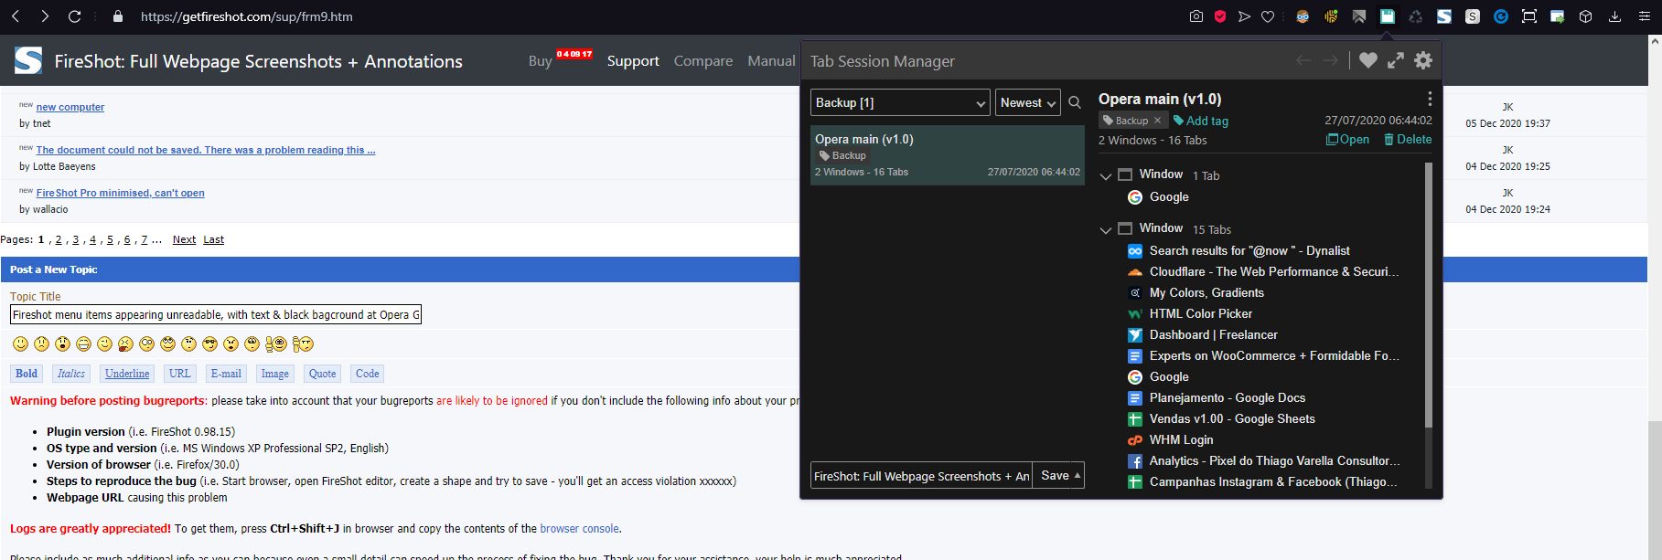Open the Save options arrow
Image resolution: width=1662 pixels, height=560 pixels.
tap(1078, 475)
